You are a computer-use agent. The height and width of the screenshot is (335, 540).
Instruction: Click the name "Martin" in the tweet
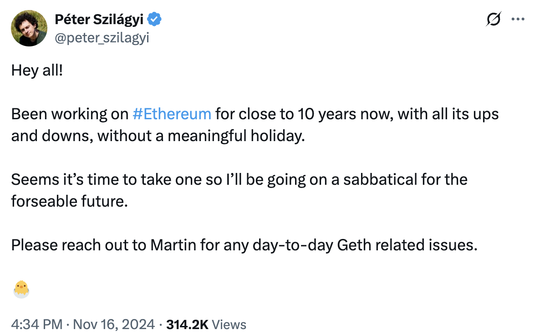click(x=173, y=245)
